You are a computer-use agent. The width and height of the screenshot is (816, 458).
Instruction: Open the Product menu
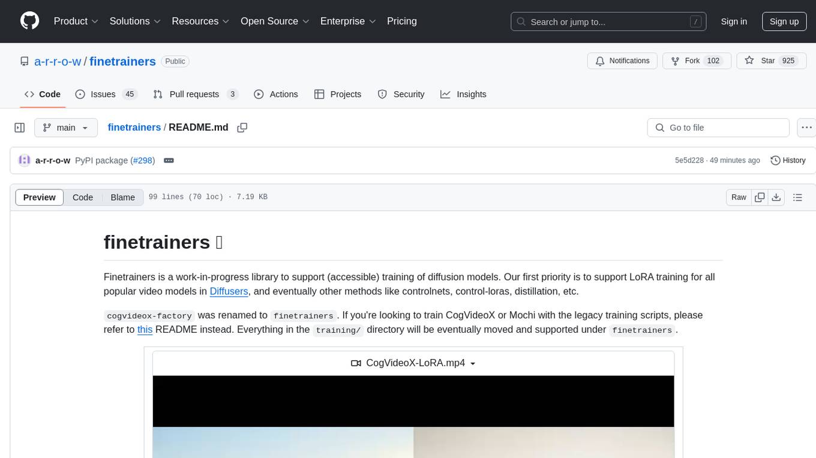point(76,21)
